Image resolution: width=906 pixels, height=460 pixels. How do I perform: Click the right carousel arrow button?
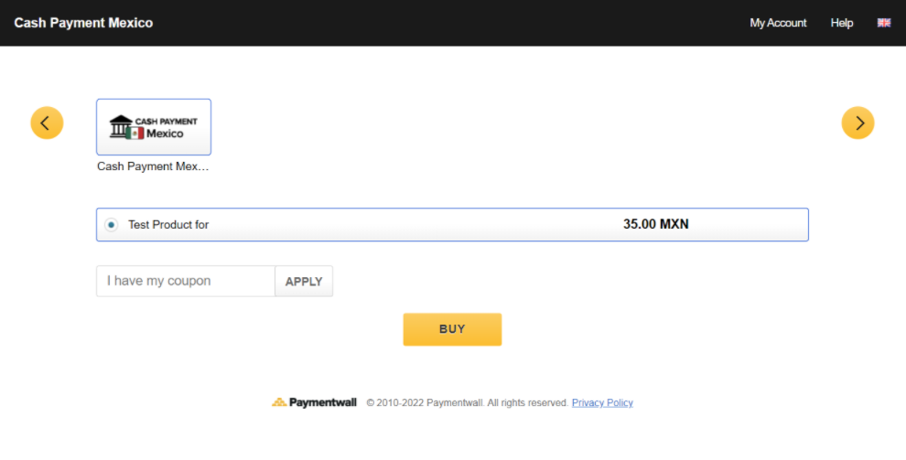click(x=858, y=123)
